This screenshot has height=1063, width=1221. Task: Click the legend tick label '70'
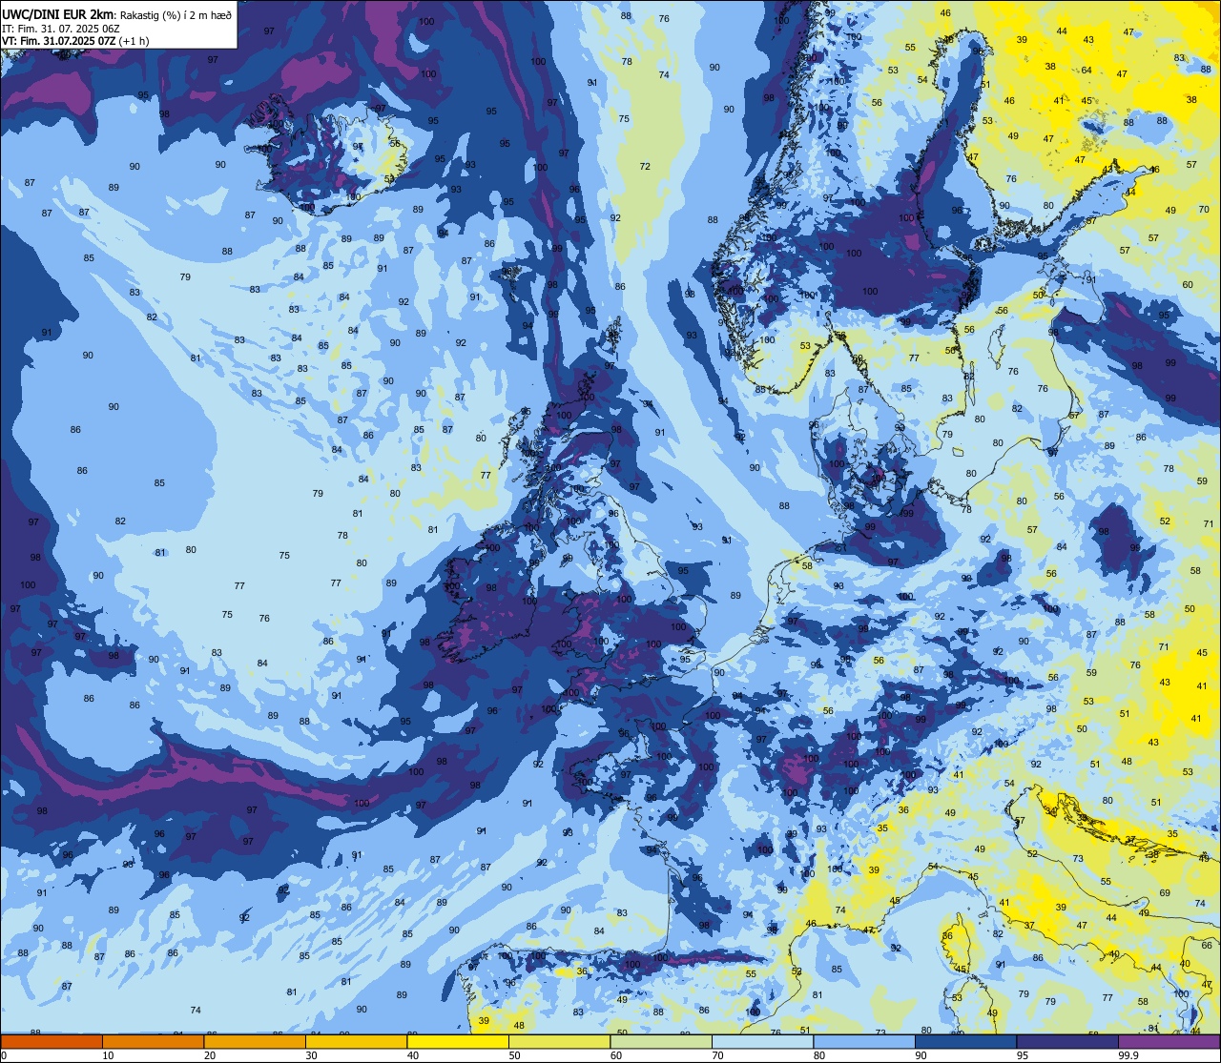[717, 1055]
